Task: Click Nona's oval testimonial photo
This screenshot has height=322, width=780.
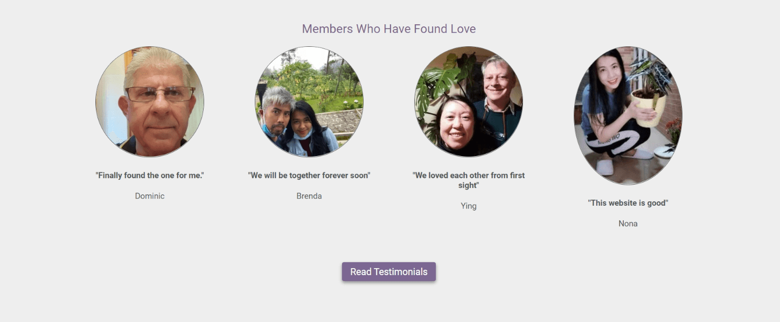Action: [x=628, y=116]
